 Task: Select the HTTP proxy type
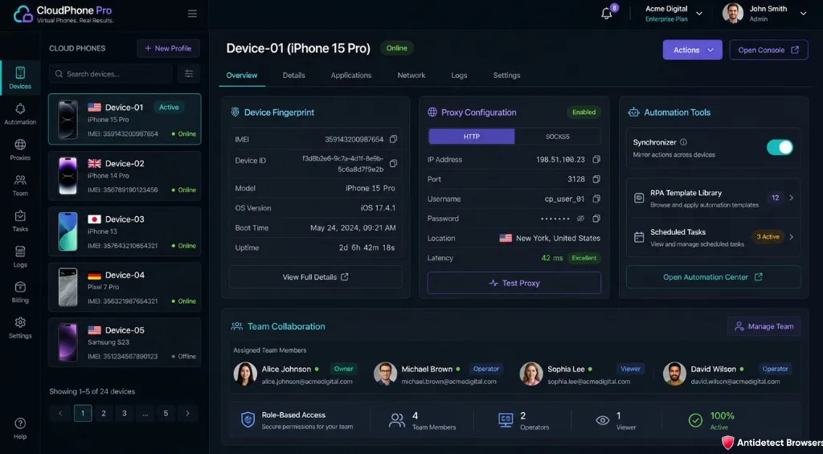tap(471, 137)
